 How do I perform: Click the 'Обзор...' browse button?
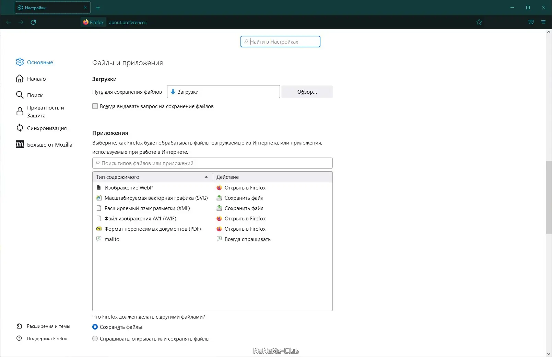point(307,92)
